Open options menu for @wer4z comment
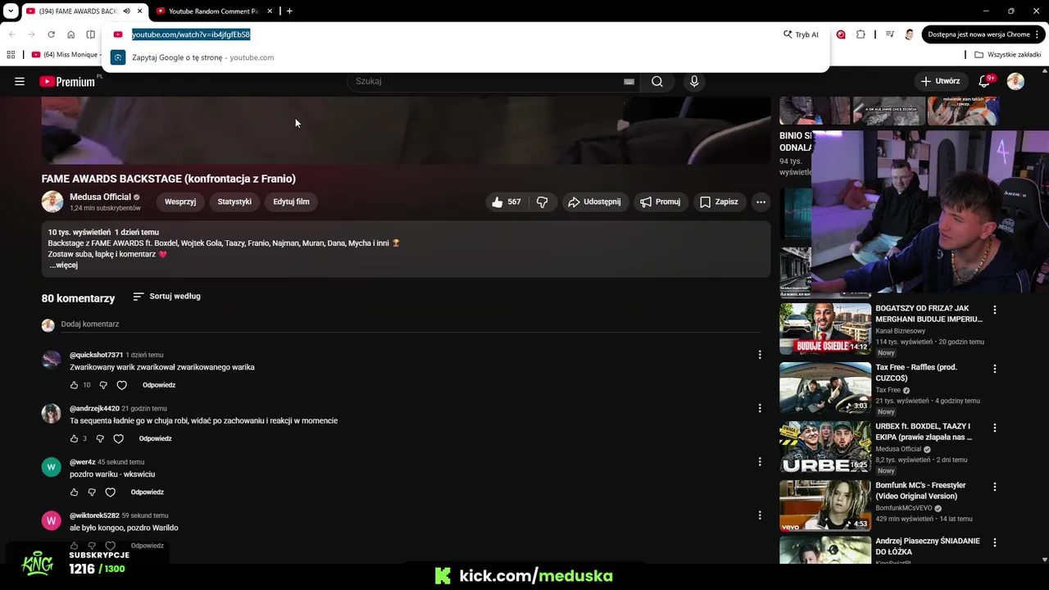The image size is (1049, 590). [760, 462]
